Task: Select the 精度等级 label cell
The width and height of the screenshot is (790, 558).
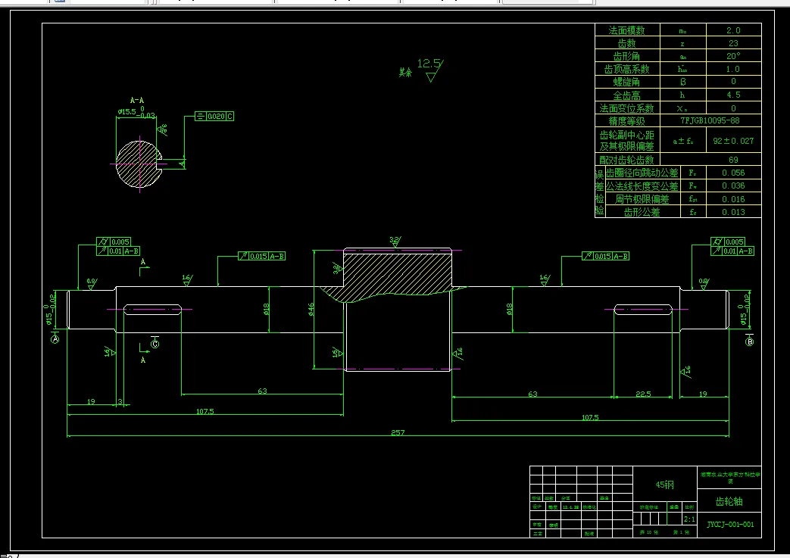Action: tap(627, 121)
